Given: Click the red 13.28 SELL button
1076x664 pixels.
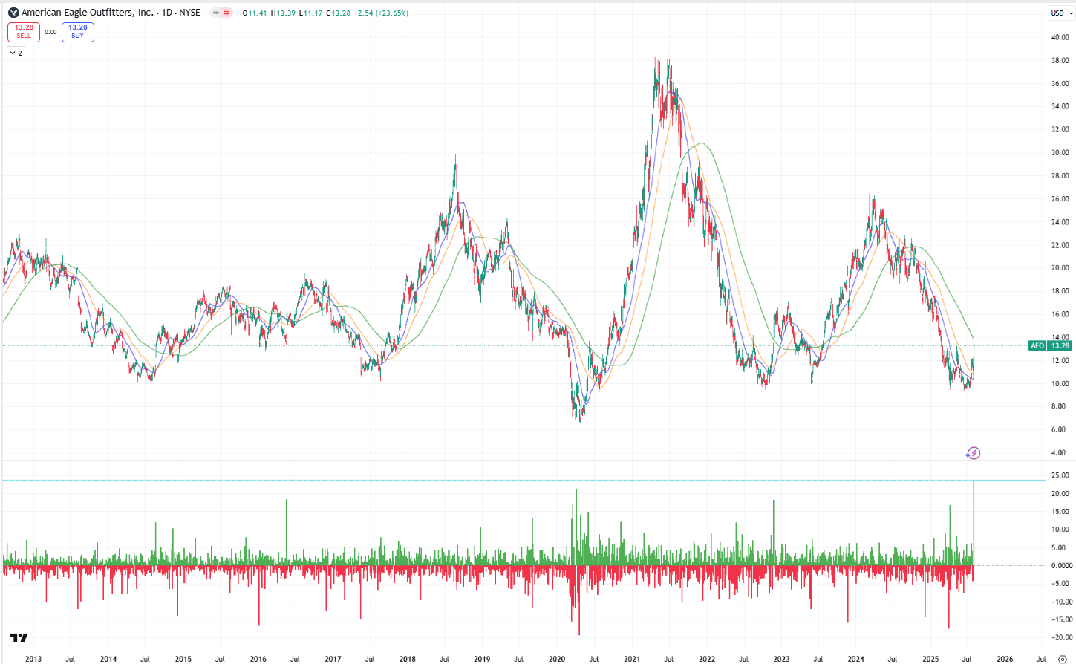Looking at the screenshot, I should [24, 32].
